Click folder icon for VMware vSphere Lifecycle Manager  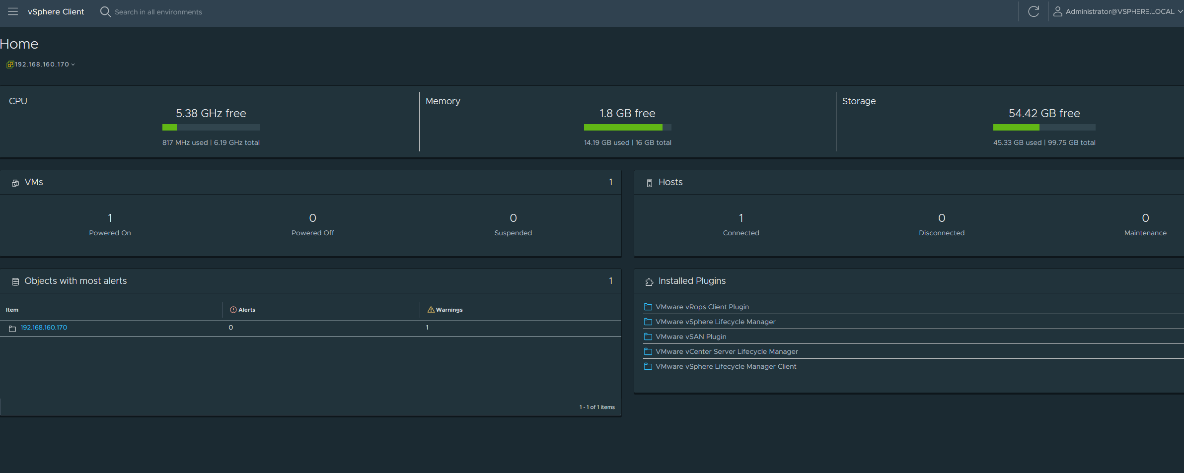[648, 322]
